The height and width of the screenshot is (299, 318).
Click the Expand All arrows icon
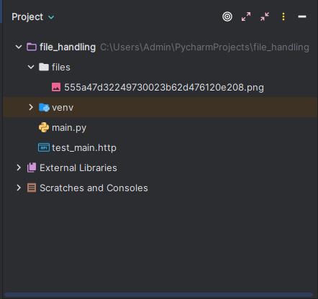click(x=246, y=17)
